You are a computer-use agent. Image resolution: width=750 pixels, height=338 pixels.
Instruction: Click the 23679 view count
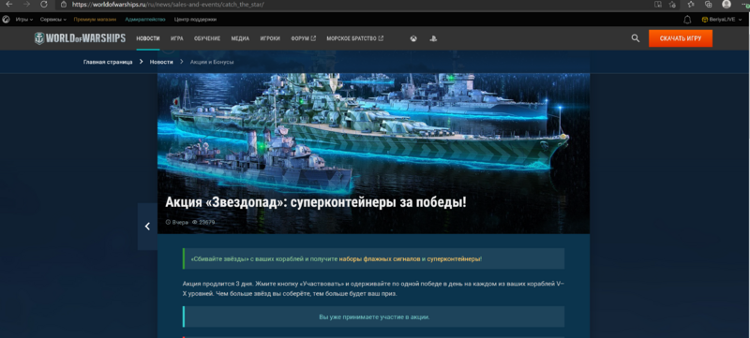[206, 223]
